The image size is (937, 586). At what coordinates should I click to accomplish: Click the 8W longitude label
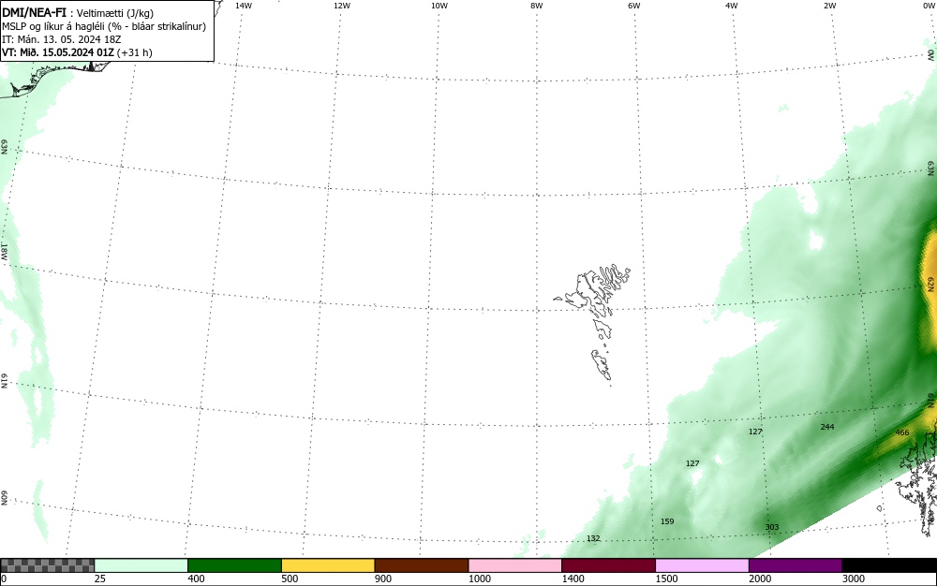(537, 6)
